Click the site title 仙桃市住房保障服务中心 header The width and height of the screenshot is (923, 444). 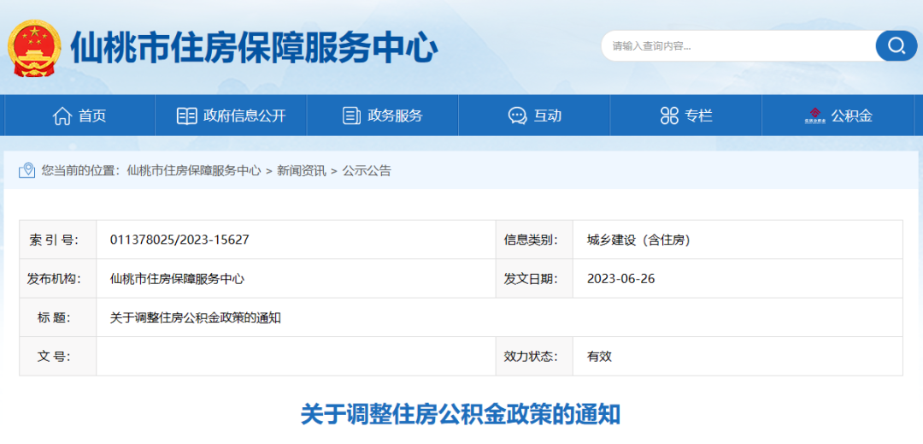tap(255, 48)
